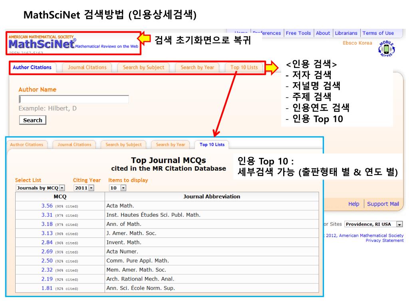409x307 pixels.
Task: Click MCQ value 3.31 link
Action: [x=47, y=215]
